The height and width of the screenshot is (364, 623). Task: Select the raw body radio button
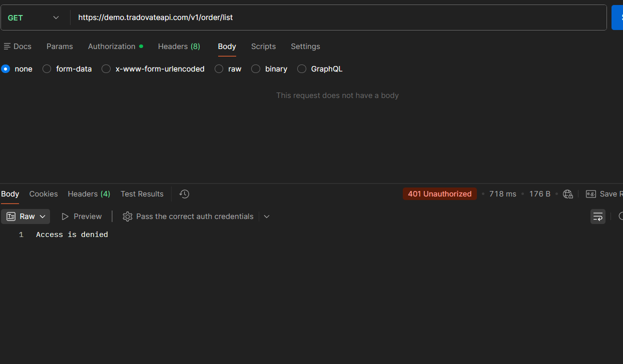[x=219, y=69]
